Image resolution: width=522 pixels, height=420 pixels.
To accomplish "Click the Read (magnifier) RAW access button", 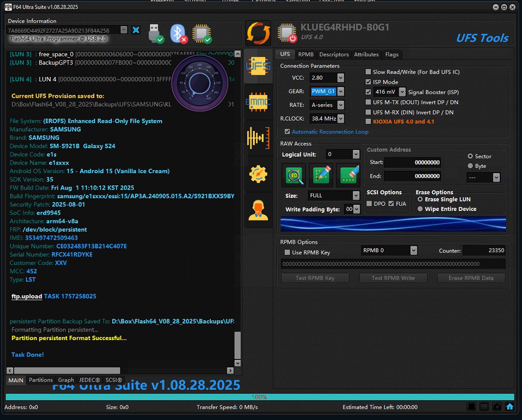I will coord(294,175).
